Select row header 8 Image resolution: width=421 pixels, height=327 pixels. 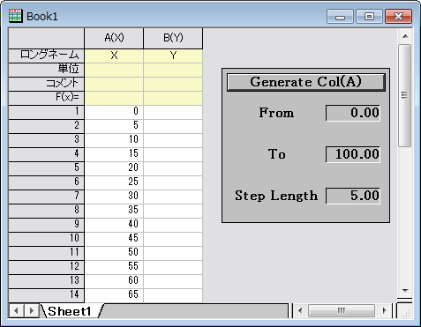click(47, 211)
